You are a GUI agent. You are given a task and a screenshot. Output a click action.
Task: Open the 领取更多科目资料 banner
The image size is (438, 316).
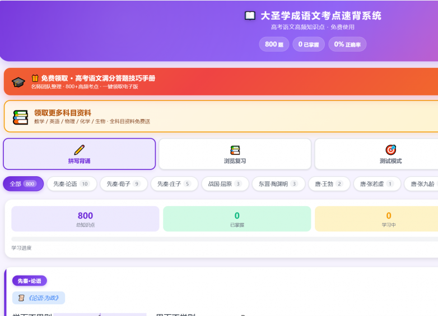click(221, 116)
